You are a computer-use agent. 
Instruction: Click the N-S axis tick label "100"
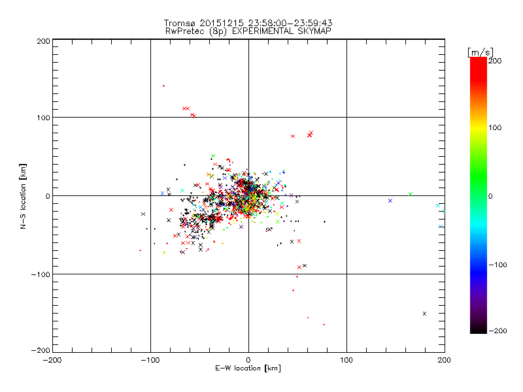[x=44, y=118]
